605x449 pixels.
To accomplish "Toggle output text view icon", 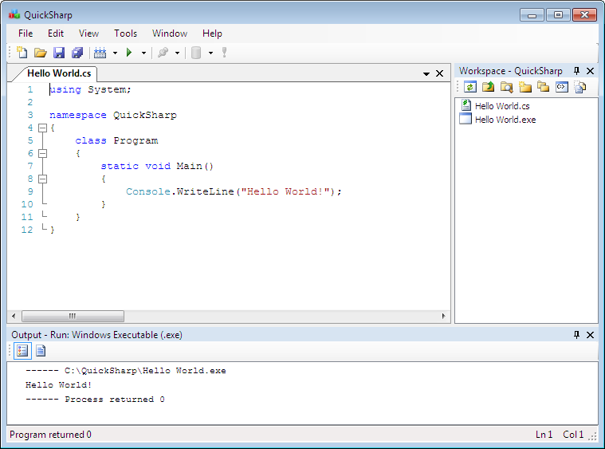I will (41, 351).
